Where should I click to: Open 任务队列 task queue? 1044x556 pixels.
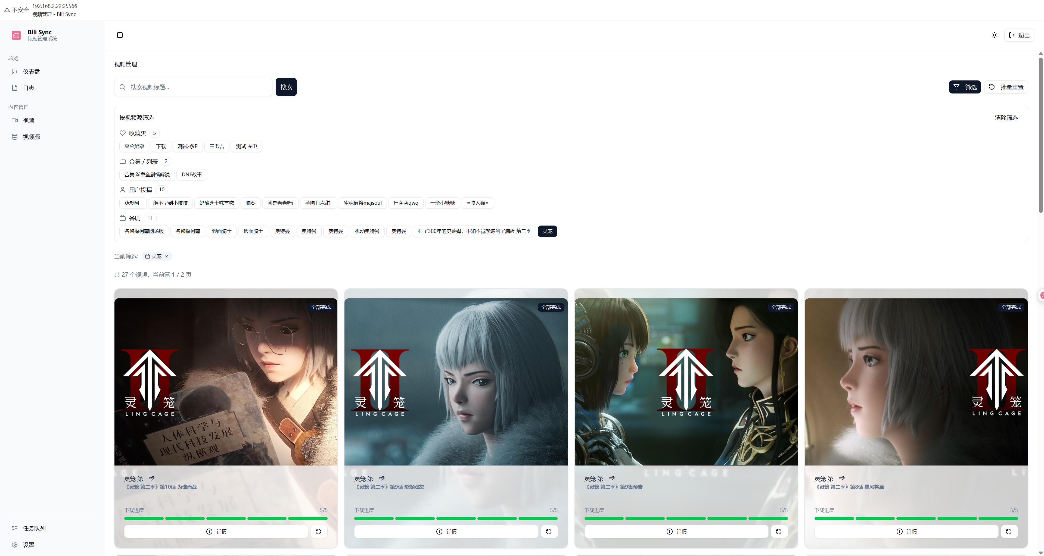tap(34, 529)
